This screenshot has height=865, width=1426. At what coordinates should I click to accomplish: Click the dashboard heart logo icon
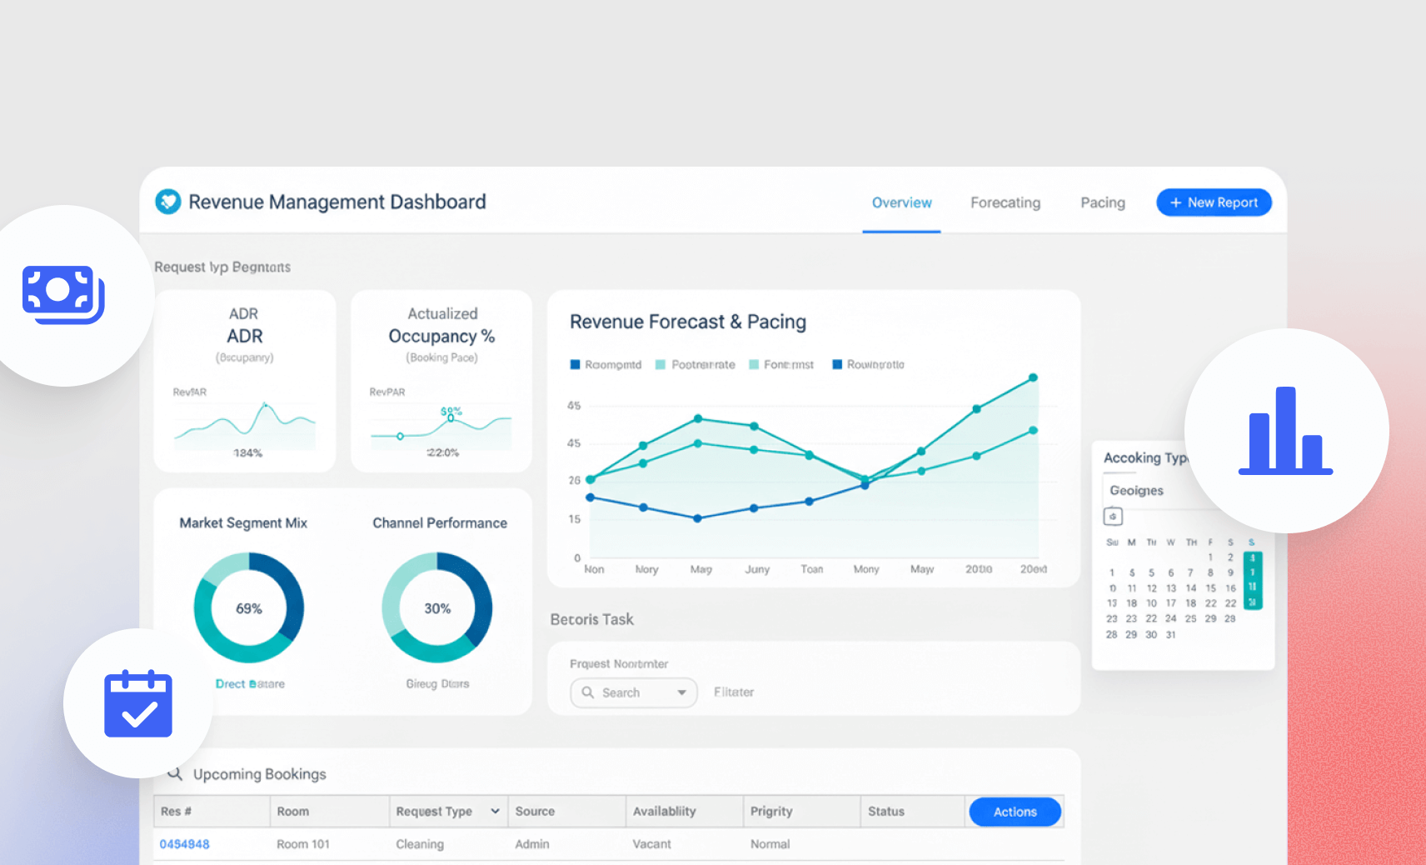pos(167,202)
